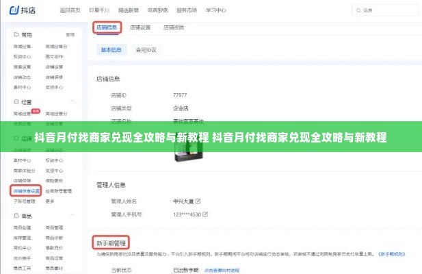This screenshot has height=274, width=422.
Task: Open 商品管理 in the sidebar
Action: pos(54,227)
